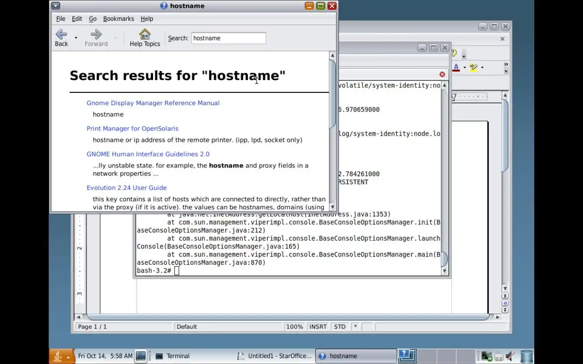Click the Default page style status field
Image resolution: width=583 pixels, height=364 pixels.
pyautogui.click(x=228, y=327)
